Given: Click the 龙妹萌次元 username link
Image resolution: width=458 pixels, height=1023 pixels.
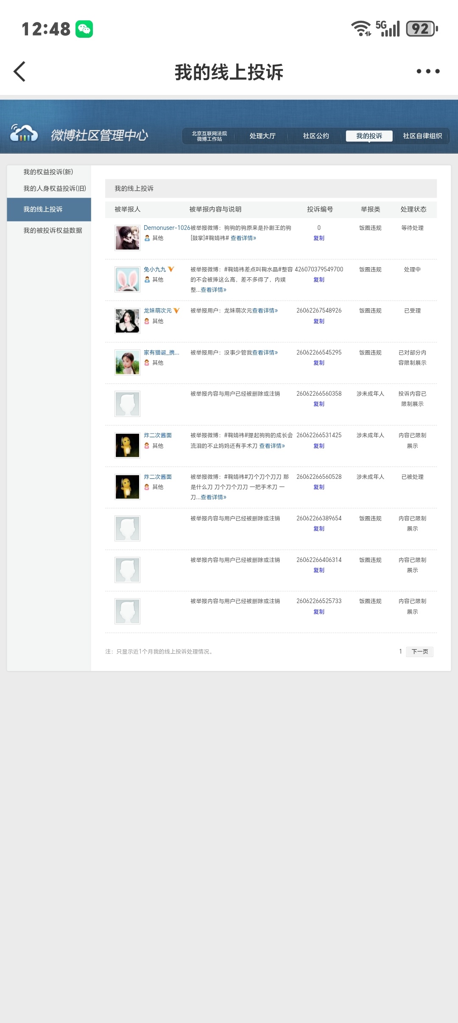Looking at the screenshot, I should tap(158, 310).
